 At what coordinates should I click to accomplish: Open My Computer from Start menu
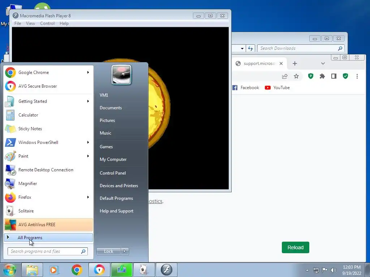(x=113, y=159)
